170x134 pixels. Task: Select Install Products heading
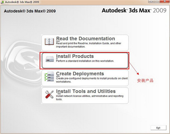[x=75, y=56]
